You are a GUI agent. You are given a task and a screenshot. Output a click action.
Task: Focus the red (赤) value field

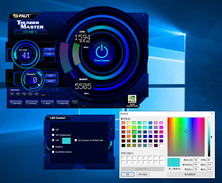pos(210,160)
